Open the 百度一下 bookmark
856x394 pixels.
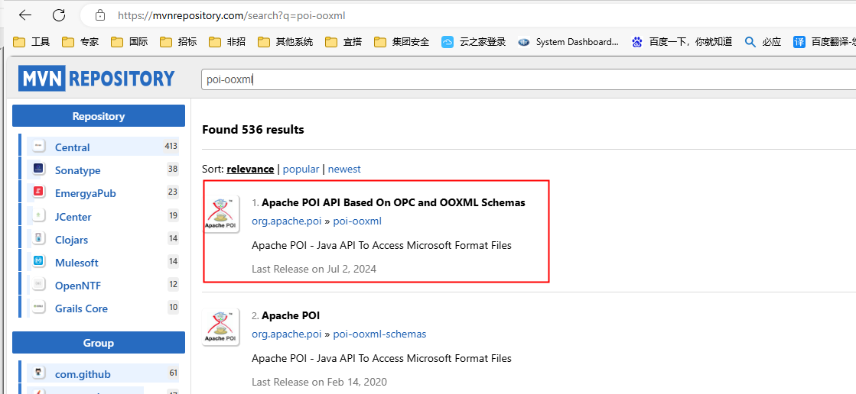(682, 42)
